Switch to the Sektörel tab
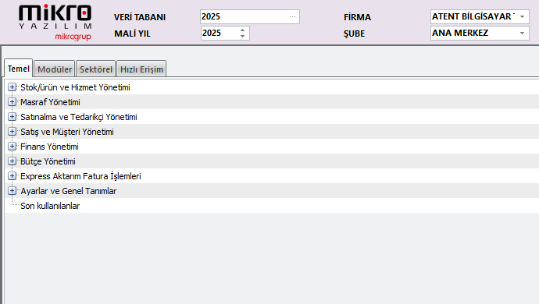Screen dimensions: 539x304 pos(96,69)
